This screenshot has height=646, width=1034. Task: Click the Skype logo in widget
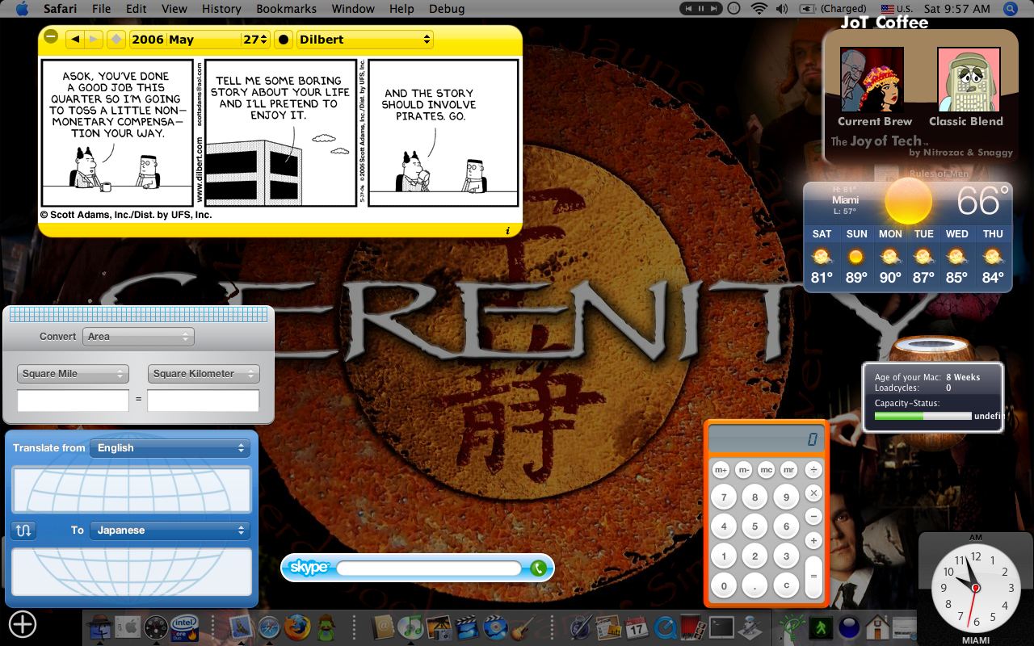coord(309,568)
